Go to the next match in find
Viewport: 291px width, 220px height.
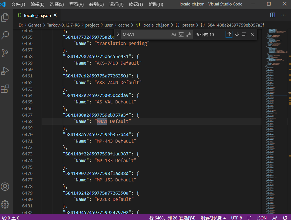(x=237, y=34)
